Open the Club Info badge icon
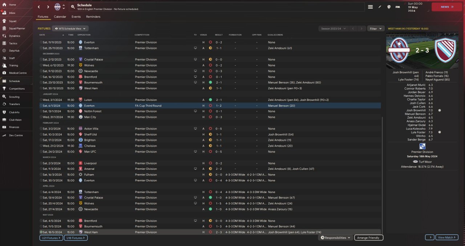Viewport: 465px width, 246px height. (x=4, y=112)
